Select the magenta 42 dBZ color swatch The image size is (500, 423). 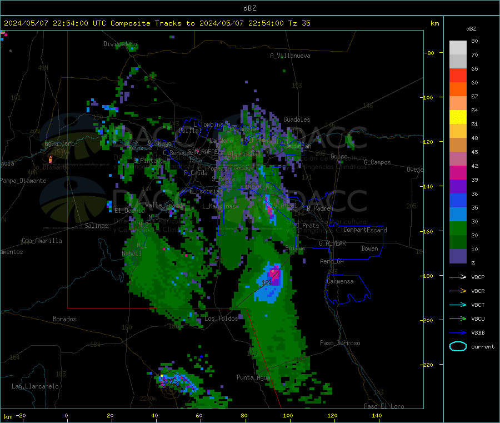tap(458, 172)
